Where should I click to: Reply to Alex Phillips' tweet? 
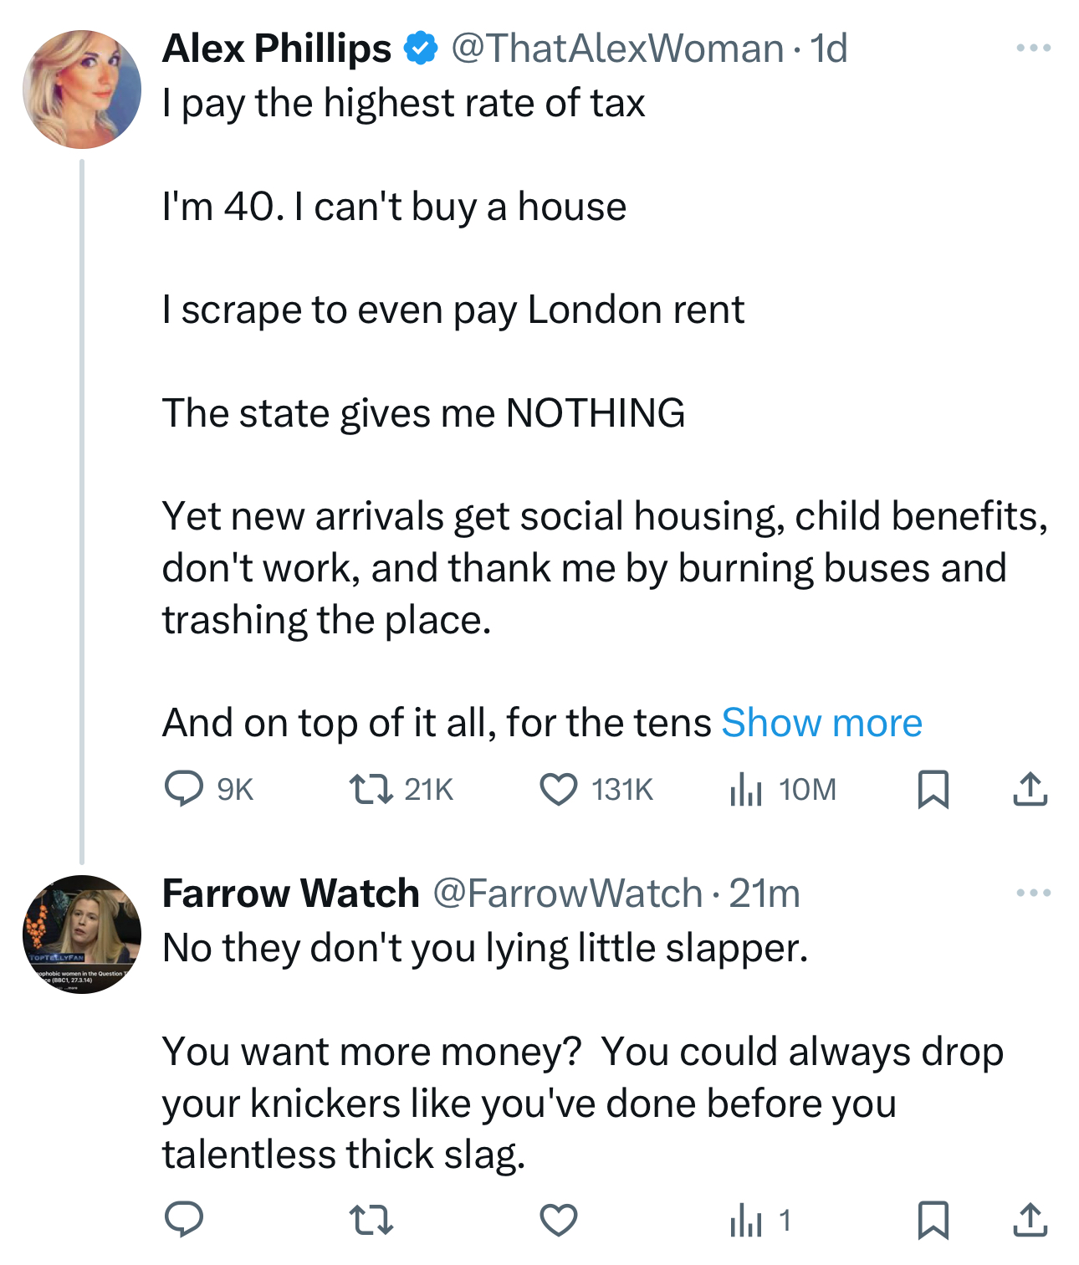(x=184, y=789)
